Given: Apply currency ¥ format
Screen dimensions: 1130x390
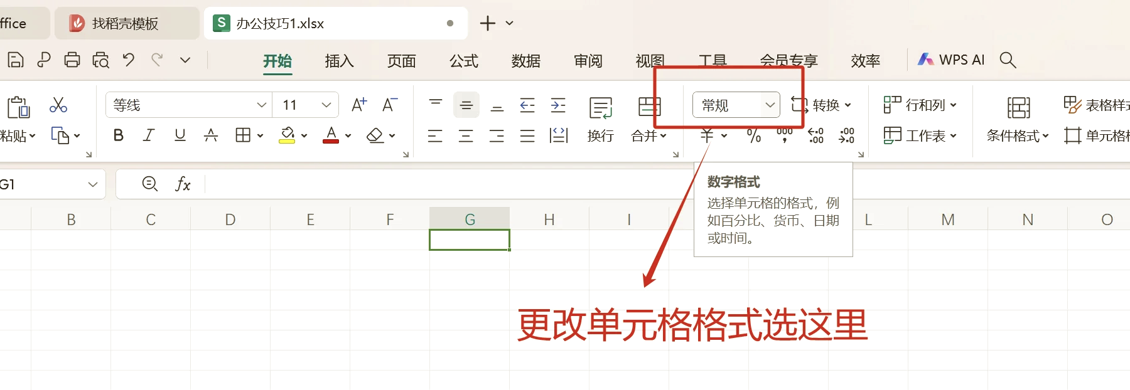Looking at the screenshot, I should (x=708, y=135).
